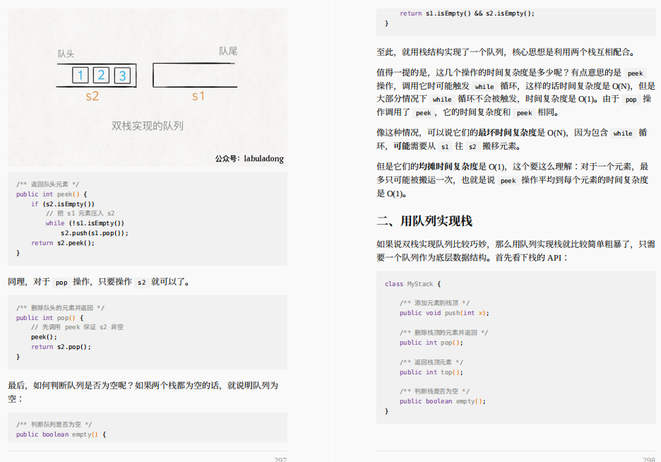Screen dimensions: 661x462
Task: Click box "1" in the s2 stack diagram
Action: (80, 76)
